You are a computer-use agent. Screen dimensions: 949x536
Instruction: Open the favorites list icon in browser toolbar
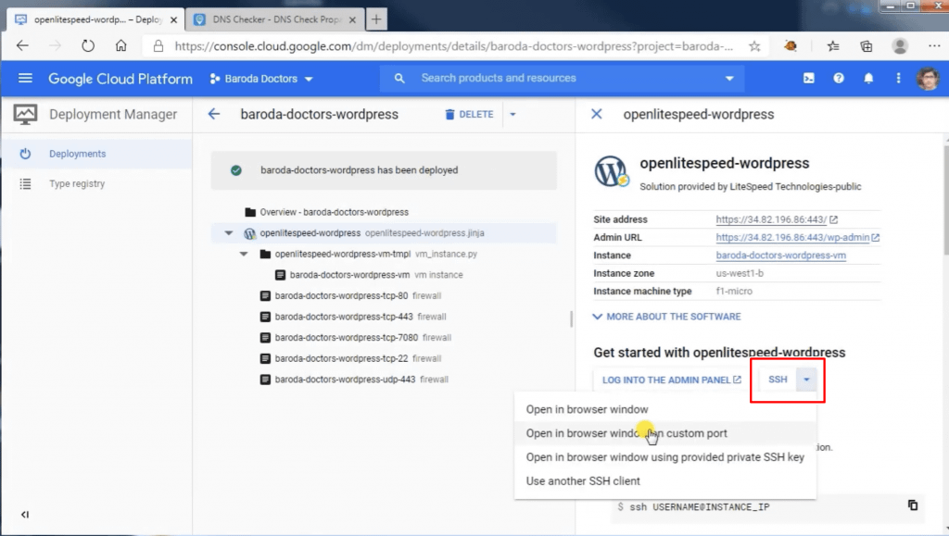click(833, 46)
